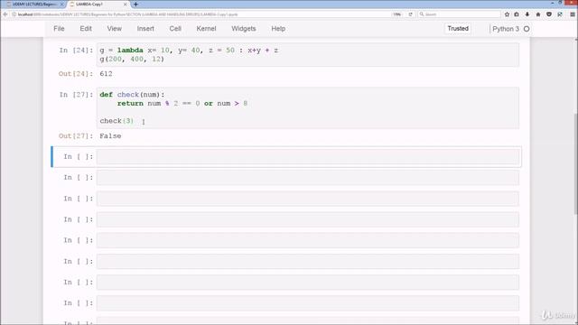This screenshot has height=325, width=578.
Task: Open the Widgets menu
Action: click(244, 29)
